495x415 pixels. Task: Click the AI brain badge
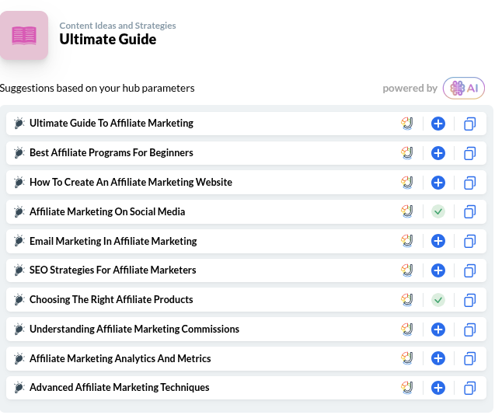(464, 89)
